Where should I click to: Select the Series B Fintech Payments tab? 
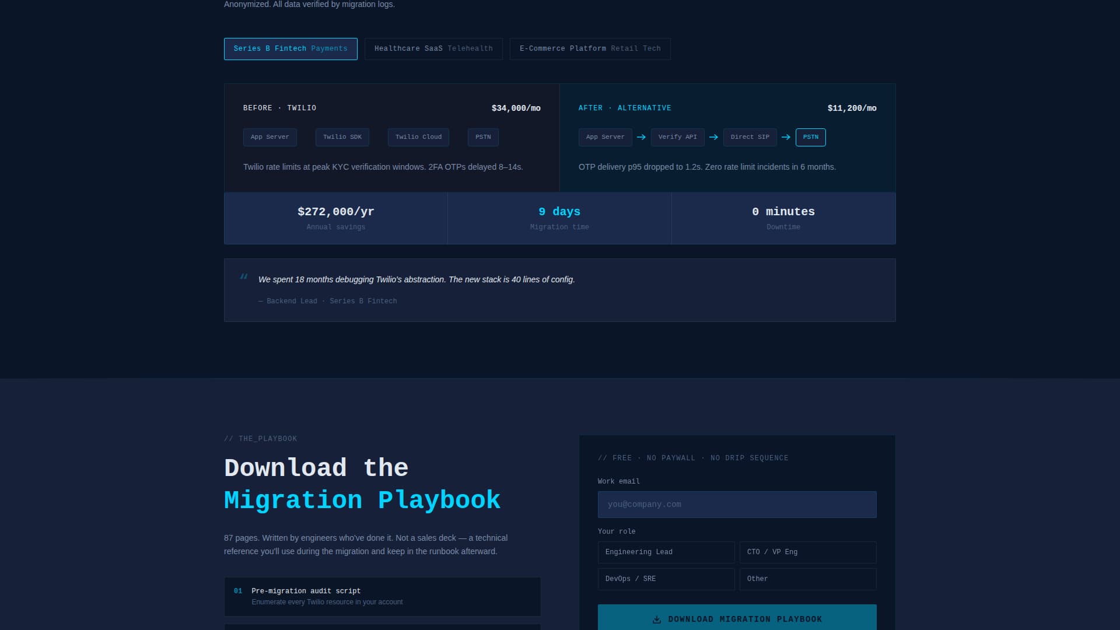tap(290, 49)
